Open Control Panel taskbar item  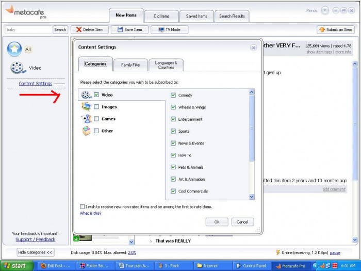tap(251, 266)
